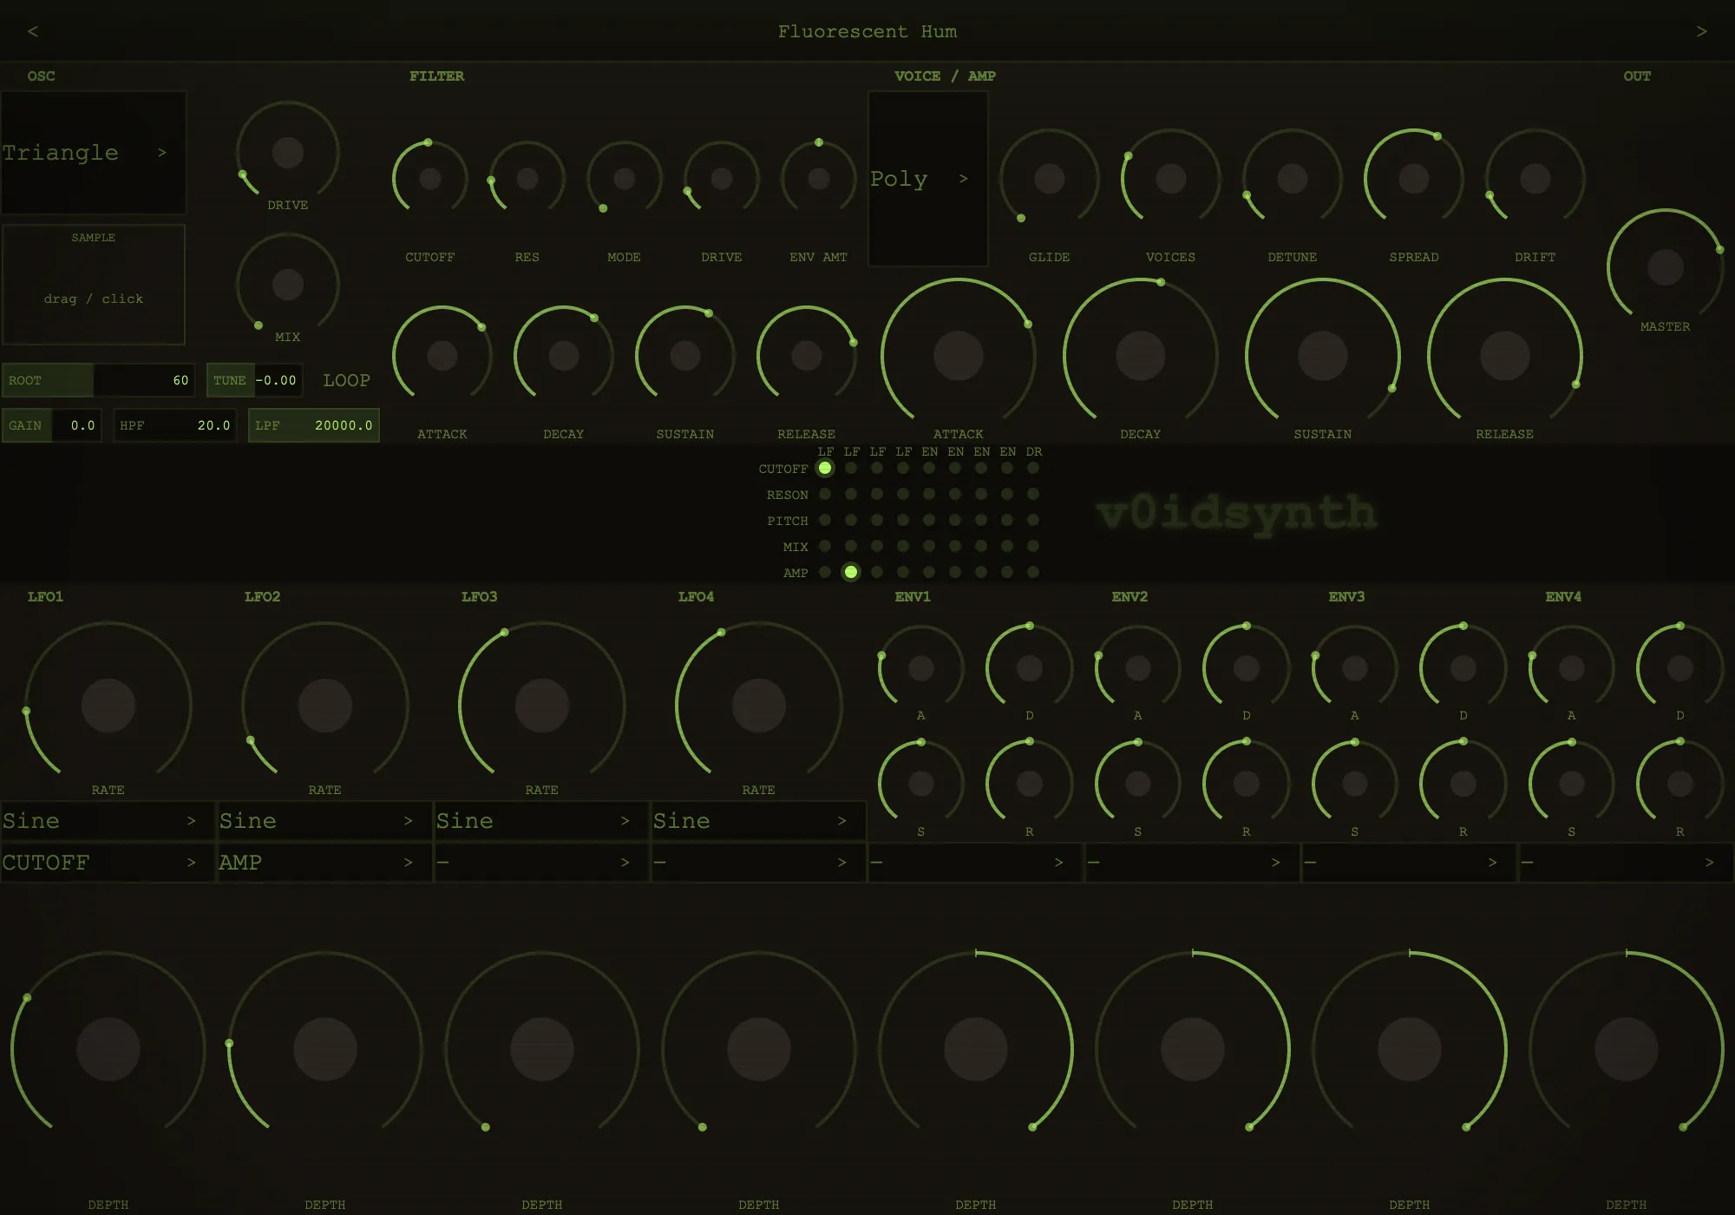Go to the next preset arrow

(x=1701, y=31)
